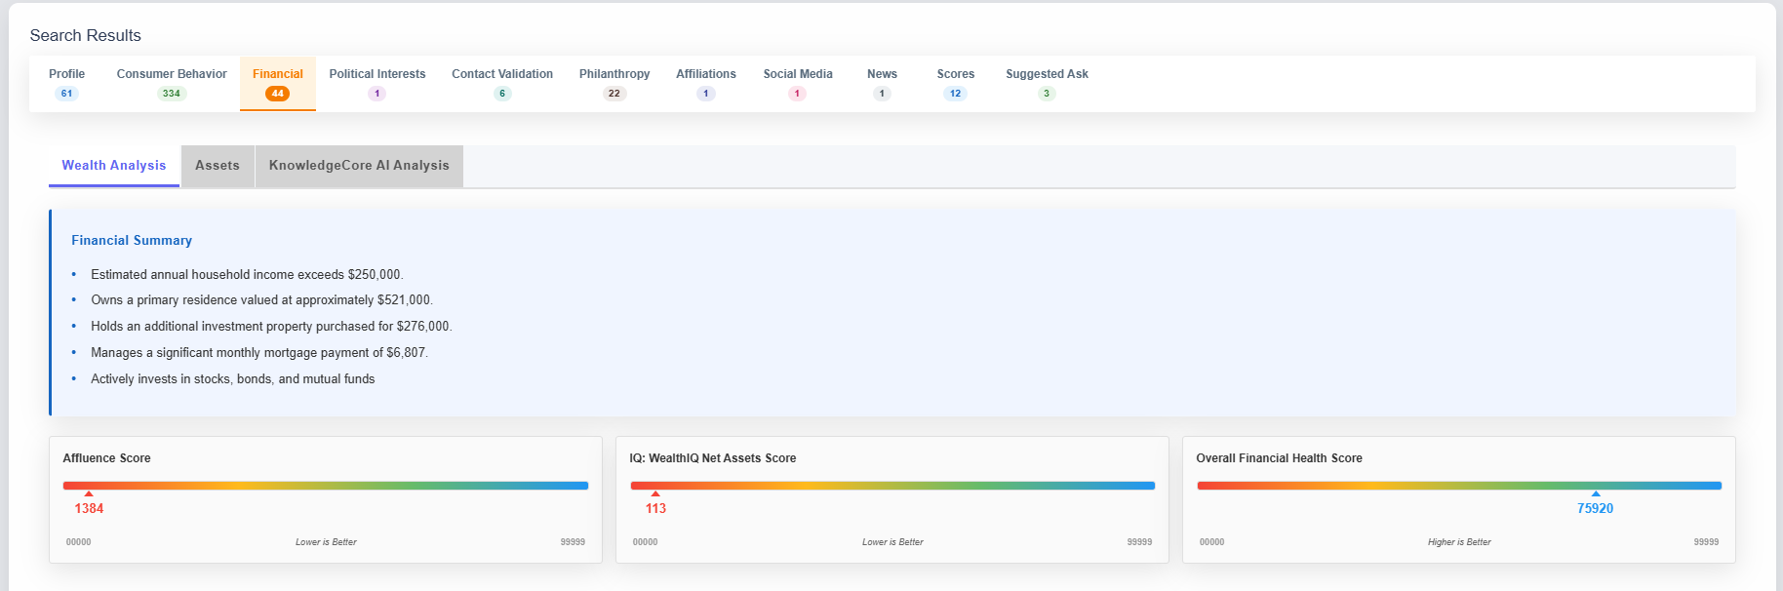This screenshot has height=591, width=1783.
Task: Switch to the Affiliations tab
Action: (706, 83)
